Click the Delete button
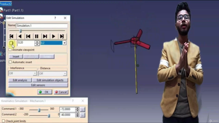Viewport: 219px width, 123px height. [47, 56]
